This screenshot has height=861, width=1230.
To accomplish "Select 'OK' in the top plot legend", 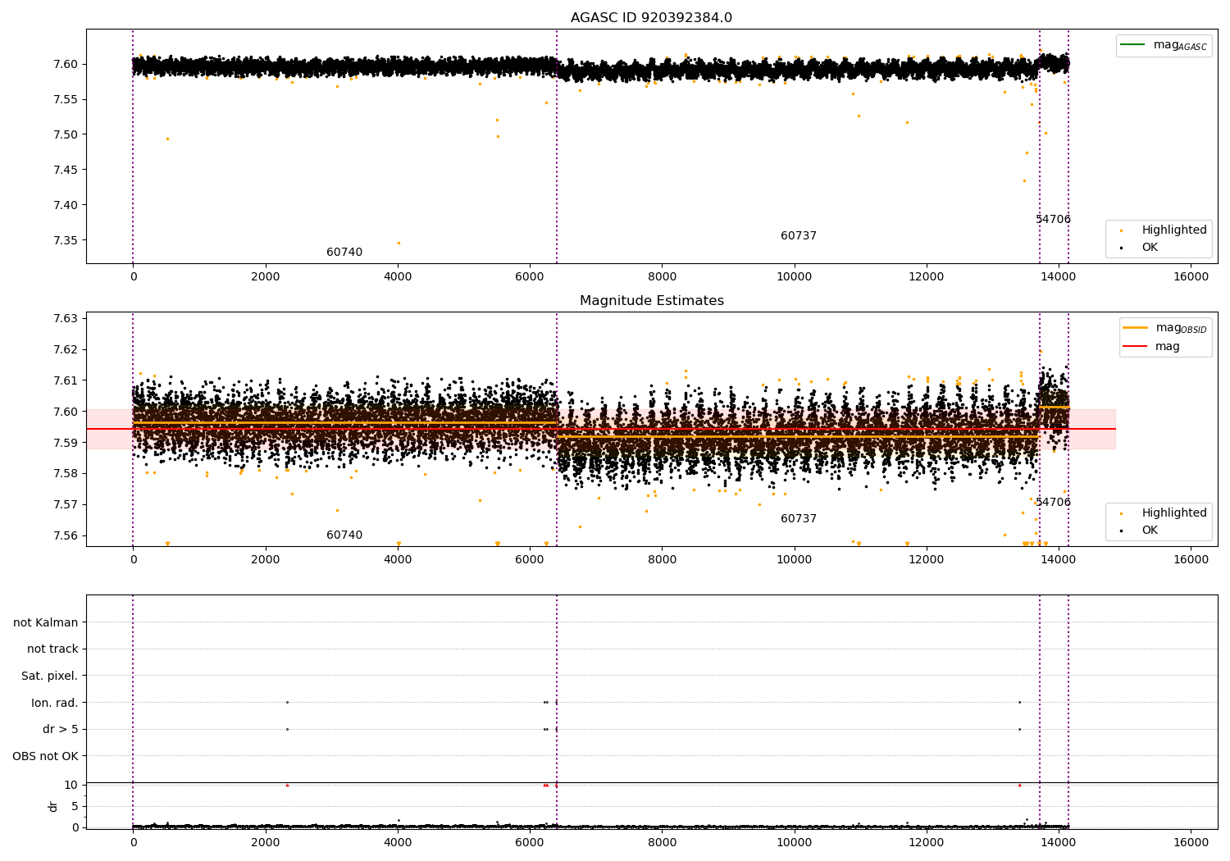I will pos(1150,248).
